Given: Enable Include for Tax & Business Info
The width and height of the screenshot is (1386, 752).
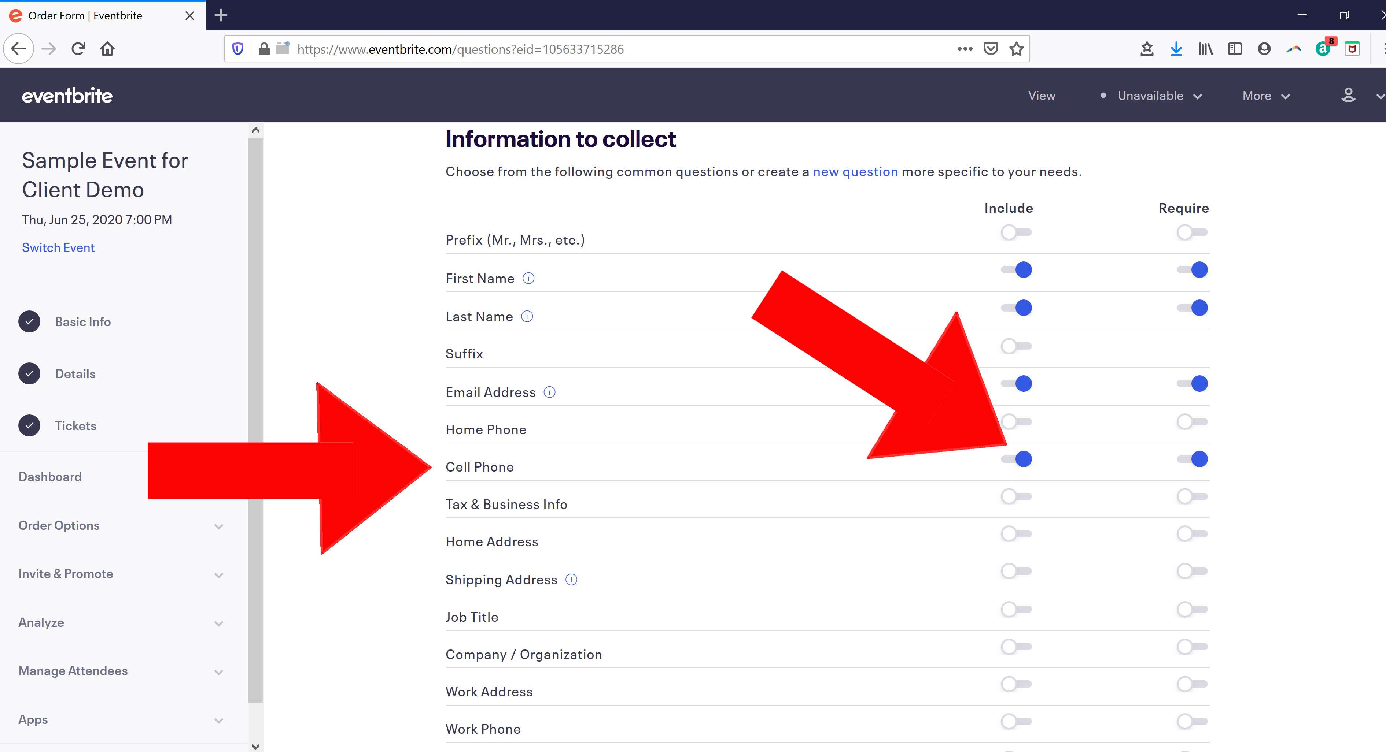Looking at the screenshot, I should pyautogui.click(x=1016, y=496).
